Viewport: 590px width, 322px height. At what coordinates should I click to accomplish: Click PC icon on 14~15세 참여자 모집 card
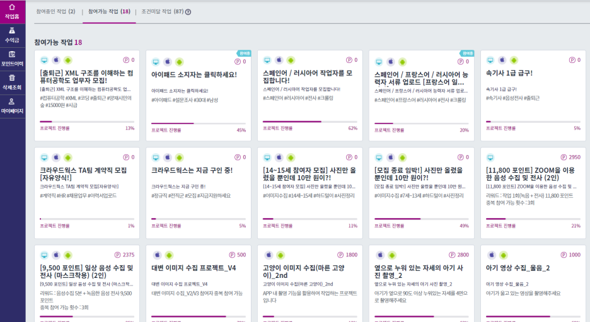point(267,158)
